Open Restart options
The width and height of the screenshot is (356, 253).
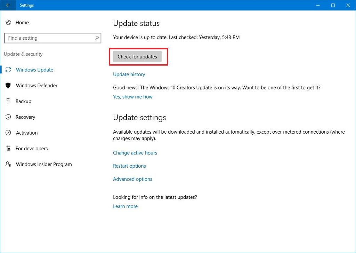click(x=129, y=166)
